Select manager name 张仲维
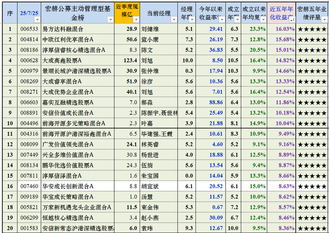 click(150, 71)
